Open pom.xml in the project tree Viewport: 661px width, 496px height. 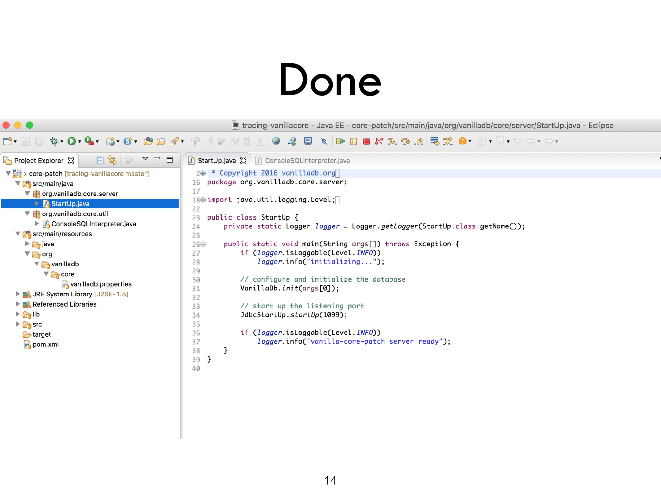click(45, 344)
